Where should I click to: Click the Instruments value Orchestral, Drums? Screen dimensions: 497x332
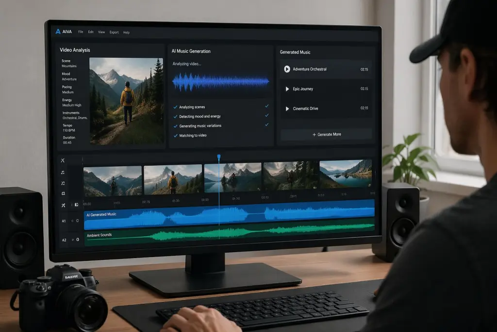[x=75, y=118]
